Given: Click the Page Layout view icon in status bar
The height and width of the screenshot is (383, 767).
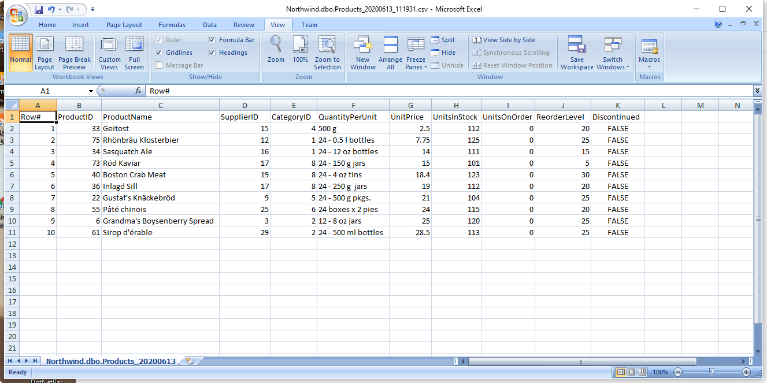Looking at the screenshot, I should 631,372.
